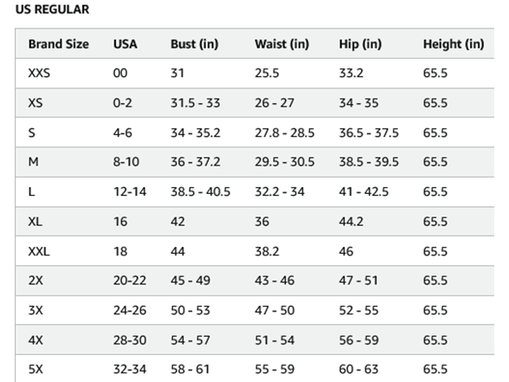Select bust measurement 34 - 35.2 for size S
The image size is (509, 382).
pyautogui.click(x=196, y=133)
